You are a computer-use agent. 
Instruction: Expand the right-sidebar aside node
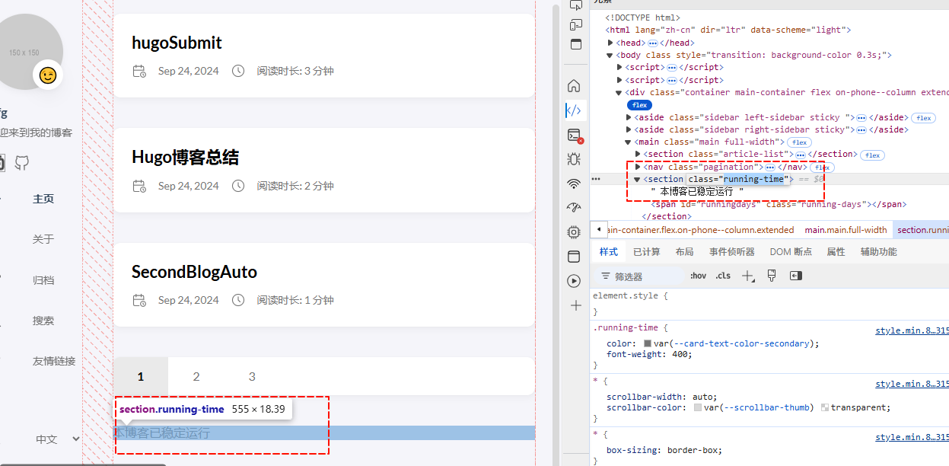pos(629,129)
